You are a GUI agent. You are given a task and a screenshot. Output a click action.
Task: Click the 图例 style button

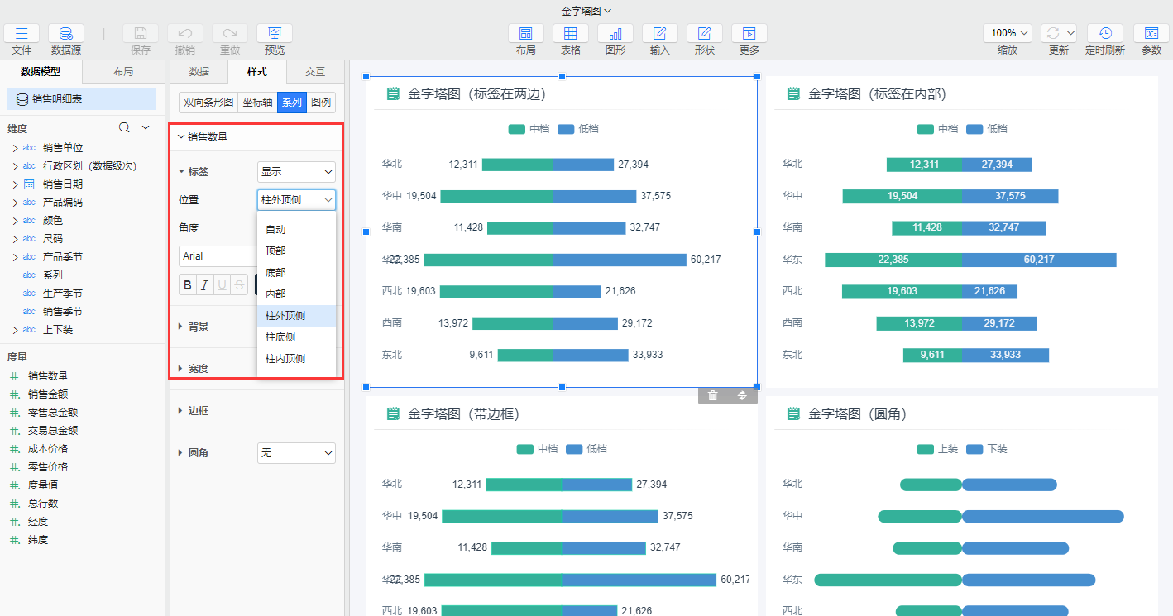pyautogui.click(x=321, y=103)
